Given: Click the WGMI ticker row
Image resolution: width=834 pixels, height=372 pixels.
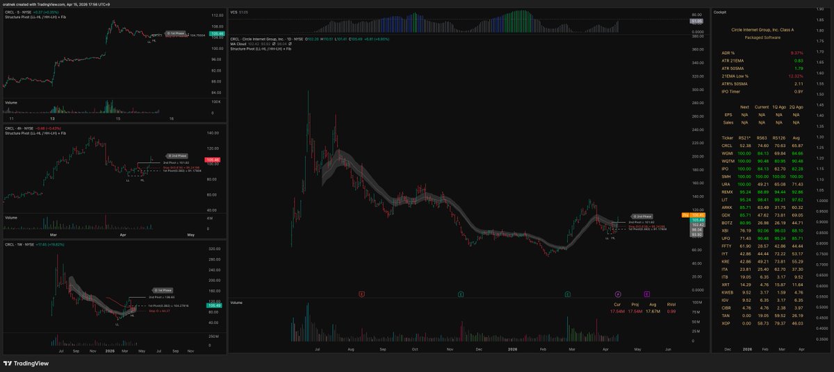Looking at the screenshot, I should 762,153.
